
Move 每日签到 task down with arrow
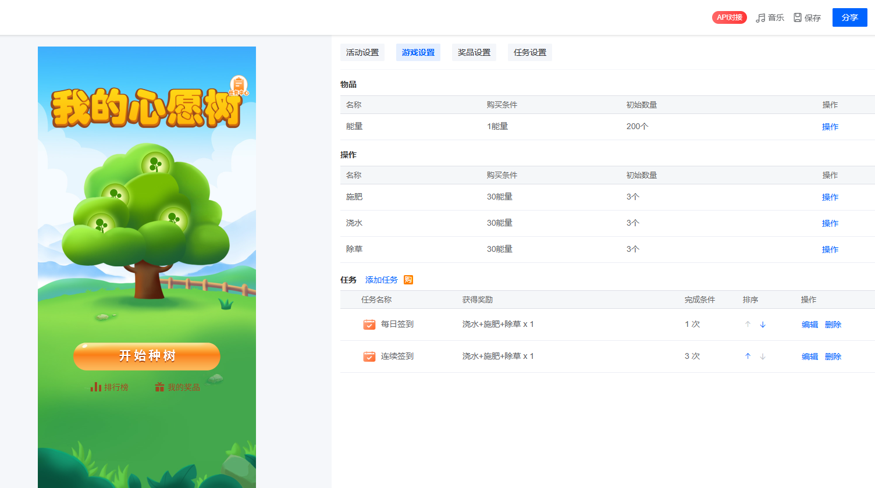763,325
